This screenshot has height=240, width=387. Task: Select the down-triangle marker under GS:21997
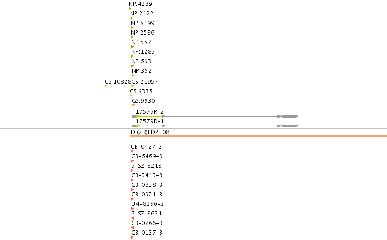pyautogui.click(x=133, y=86)
